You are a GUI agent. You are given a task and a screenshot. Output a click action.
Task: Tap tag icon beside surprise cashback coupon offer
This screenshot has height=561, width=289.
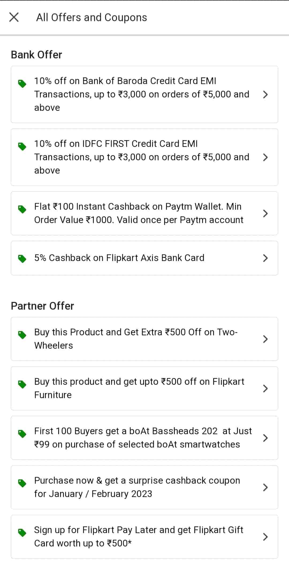click(x=22, y=483)
